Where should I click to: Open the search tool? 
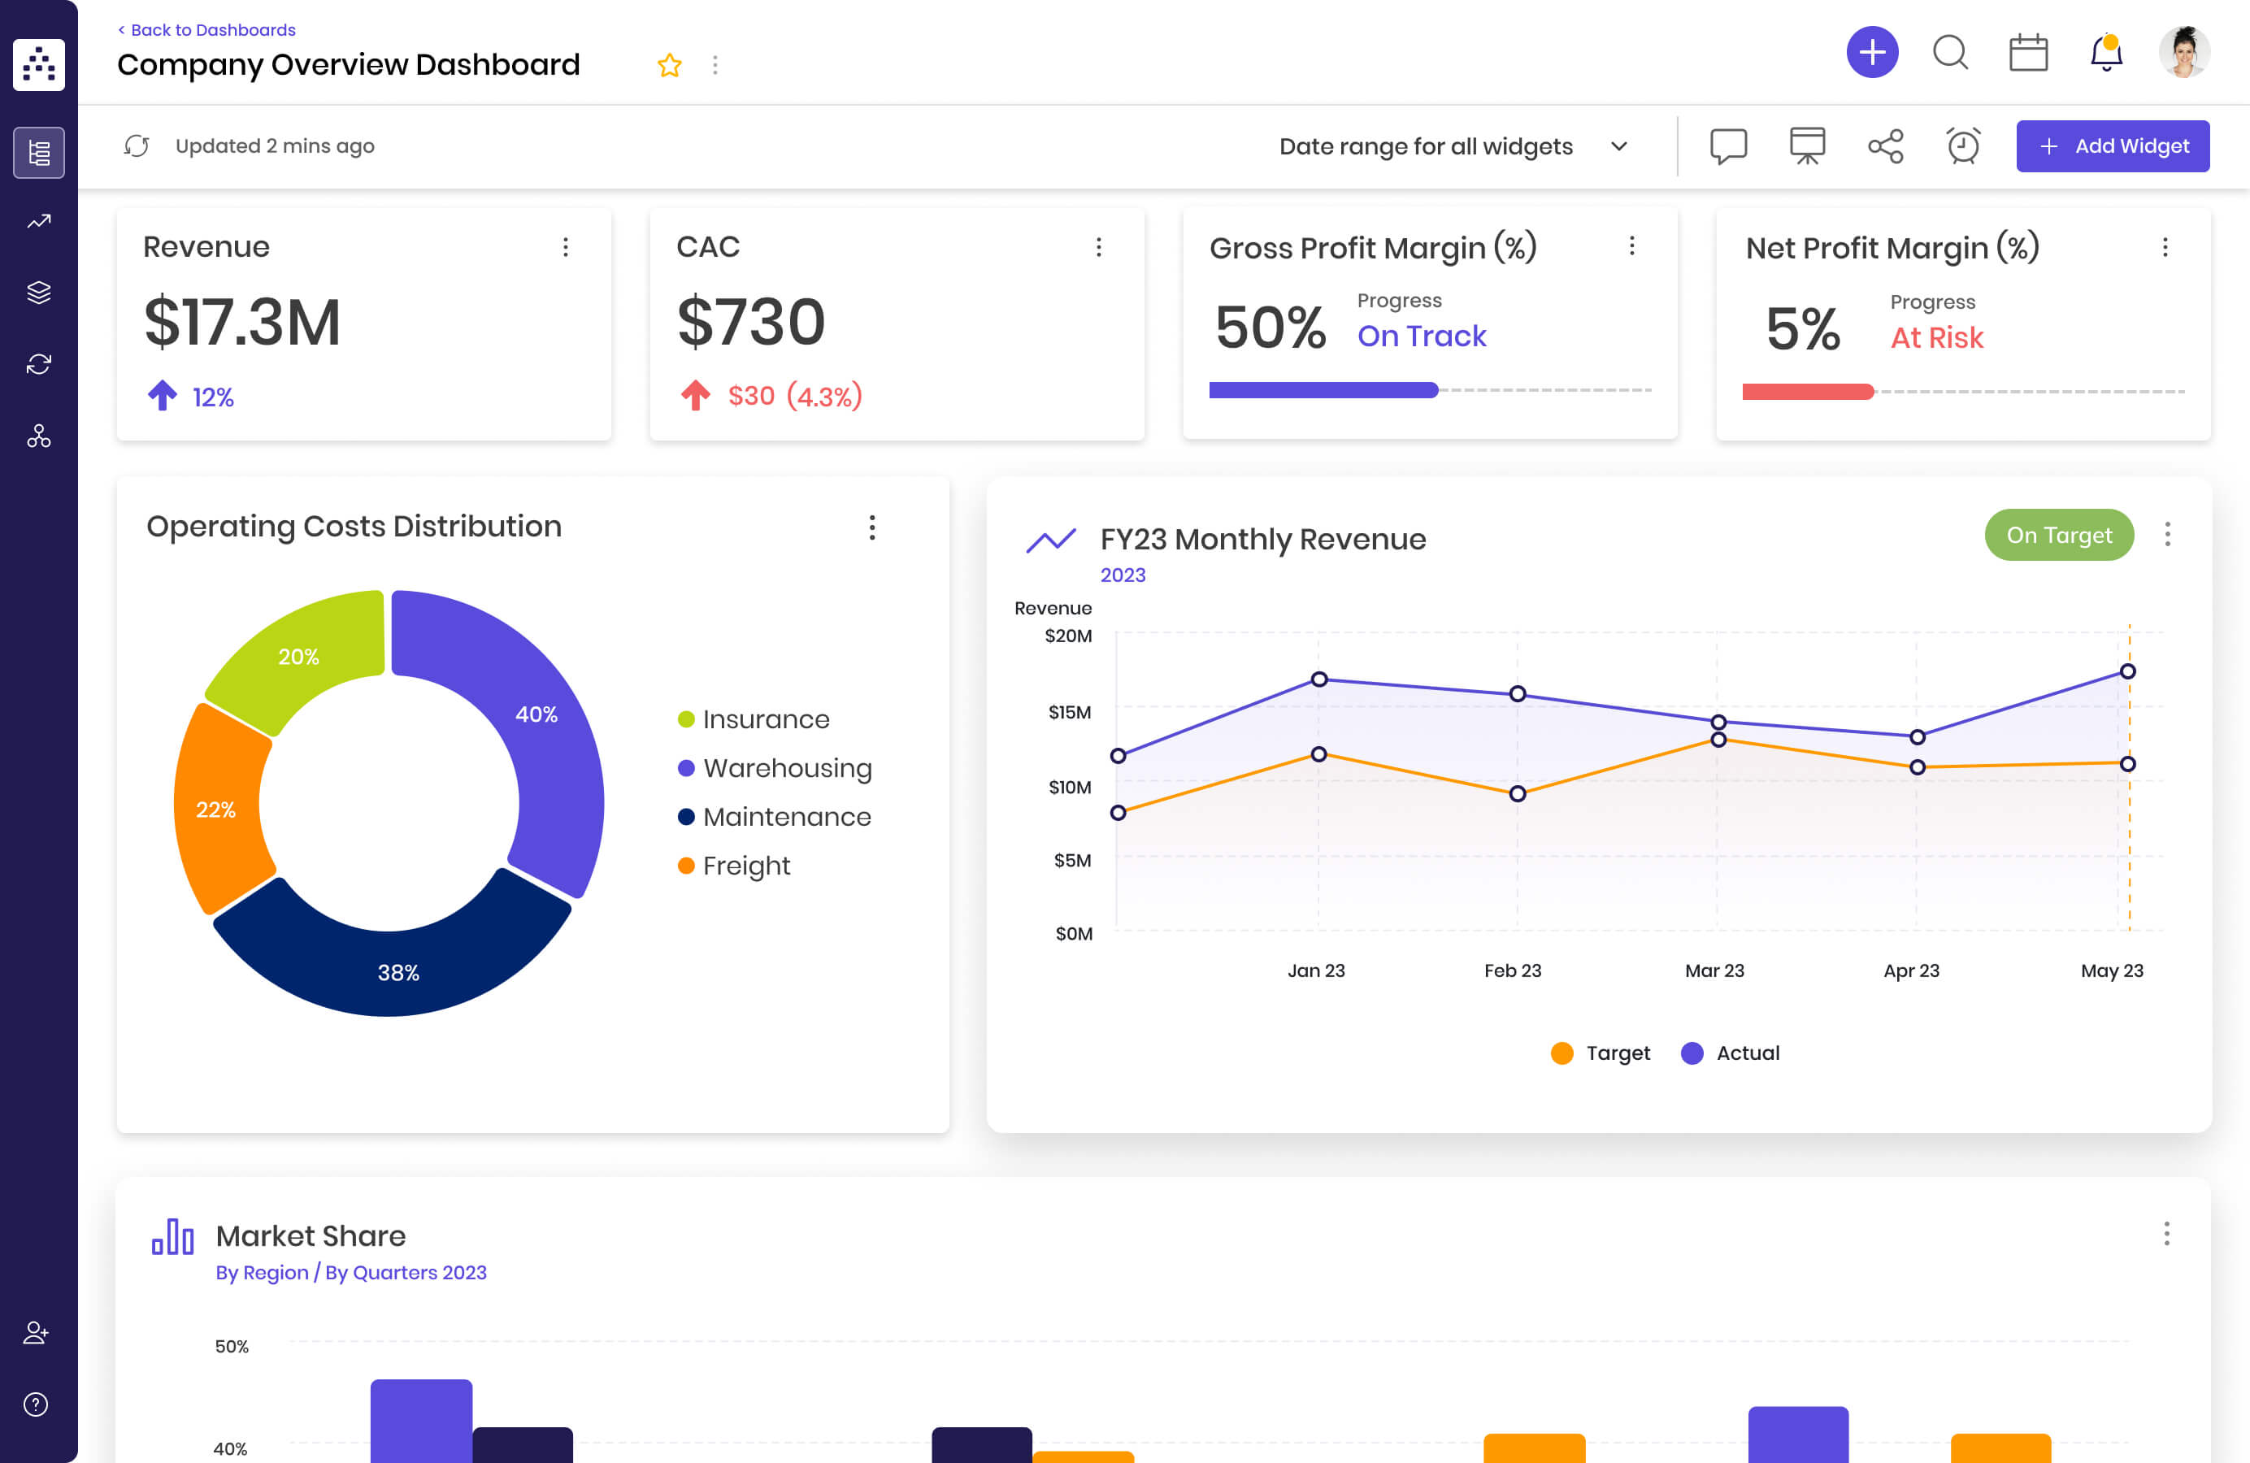1950,54
